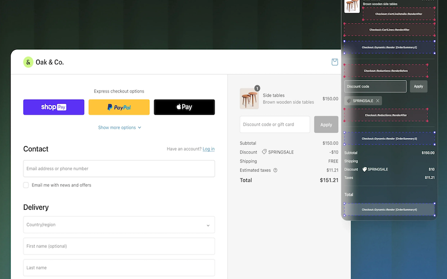
Task: Tick Email me with news and offers
Action: click(26, 185)
